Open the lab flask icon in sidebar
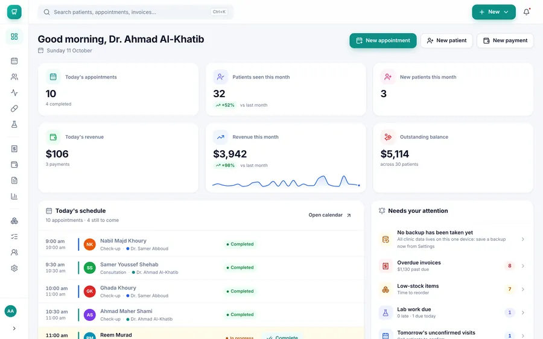Screen dimensions: 543x339 [x=14, y=124]
